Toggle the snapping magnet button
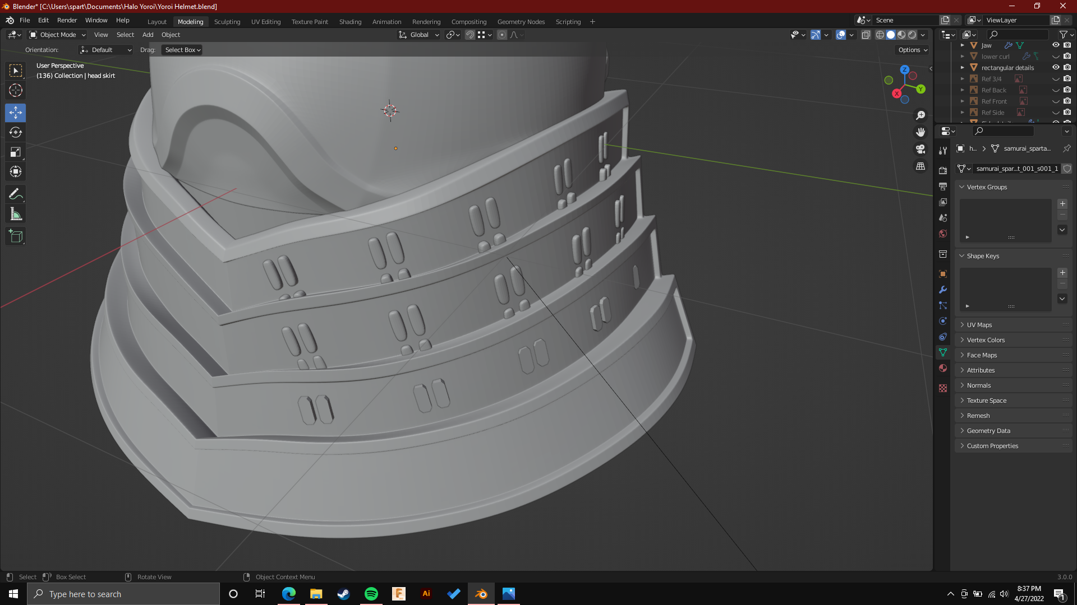 [x=470, y=35]
